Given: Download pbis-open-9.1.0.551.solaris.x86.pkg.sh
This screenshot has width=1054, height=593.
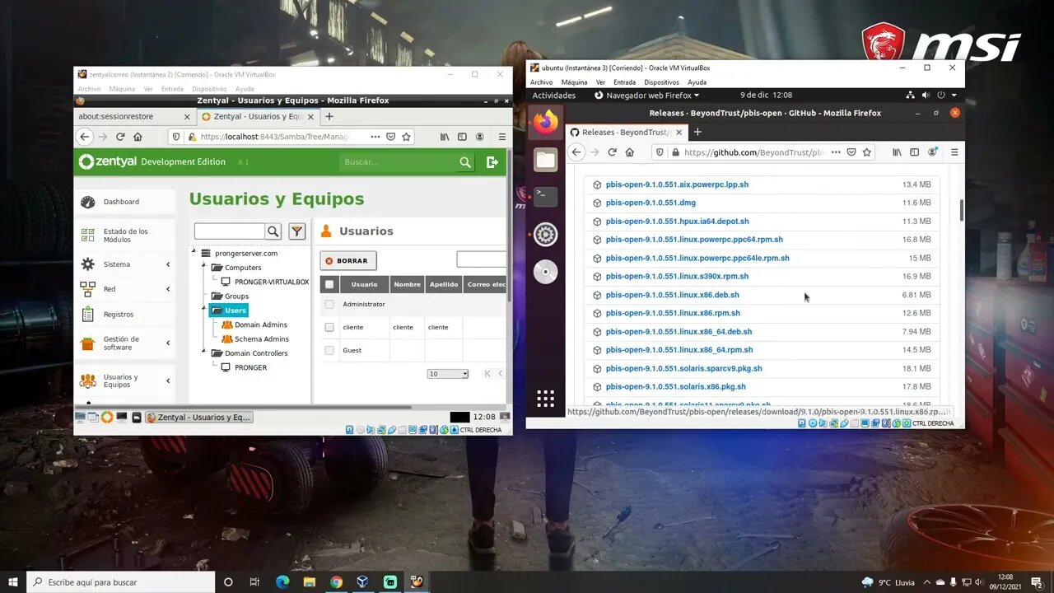Looking at the screenshot, I should tap(676, 387).
